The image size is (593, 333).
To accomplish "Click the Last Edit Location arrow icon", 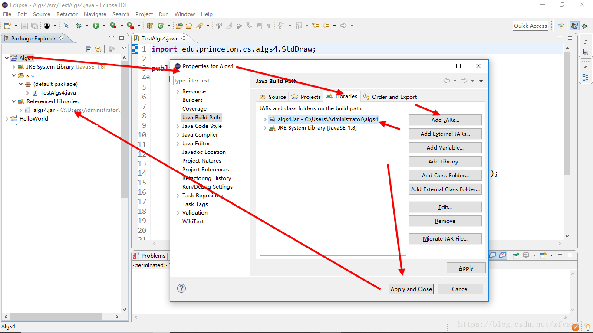I will point(316,26).
